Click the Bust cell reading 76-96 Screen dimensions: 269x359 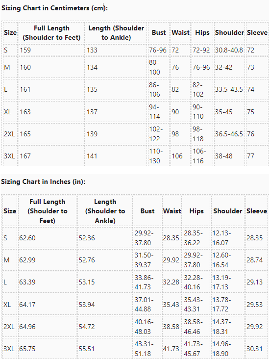pos(158,50)
